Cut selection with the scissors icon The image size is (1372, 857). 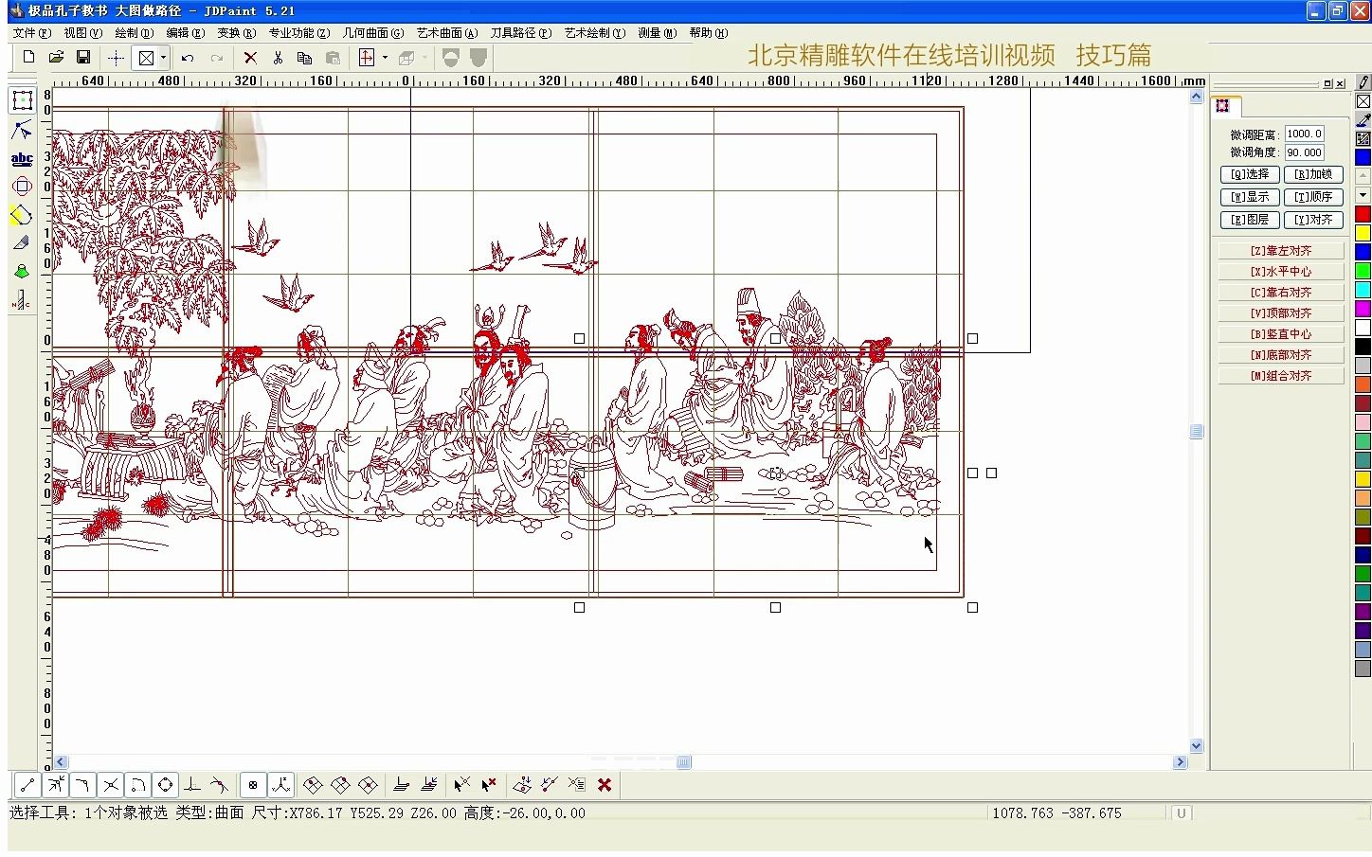pos(278,58)
